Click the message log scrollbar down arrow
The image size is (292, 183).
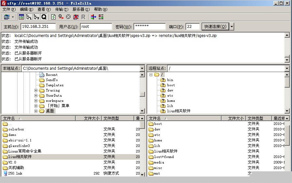coord(287,60)
